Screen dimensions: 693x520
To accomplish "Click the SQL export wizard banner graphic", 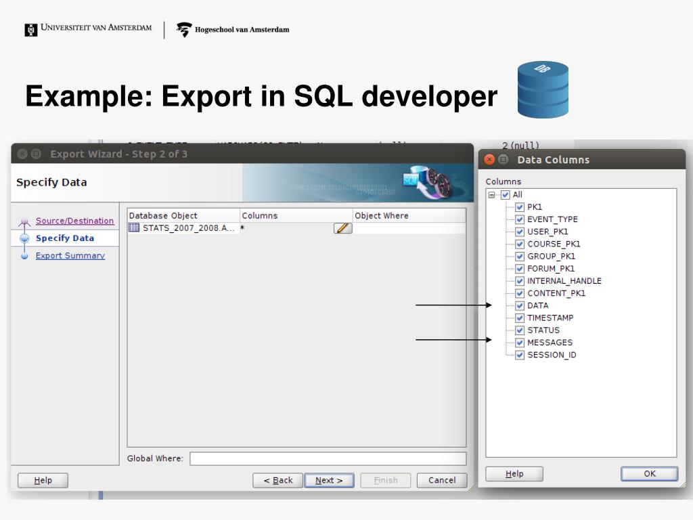I will [428, 182].
